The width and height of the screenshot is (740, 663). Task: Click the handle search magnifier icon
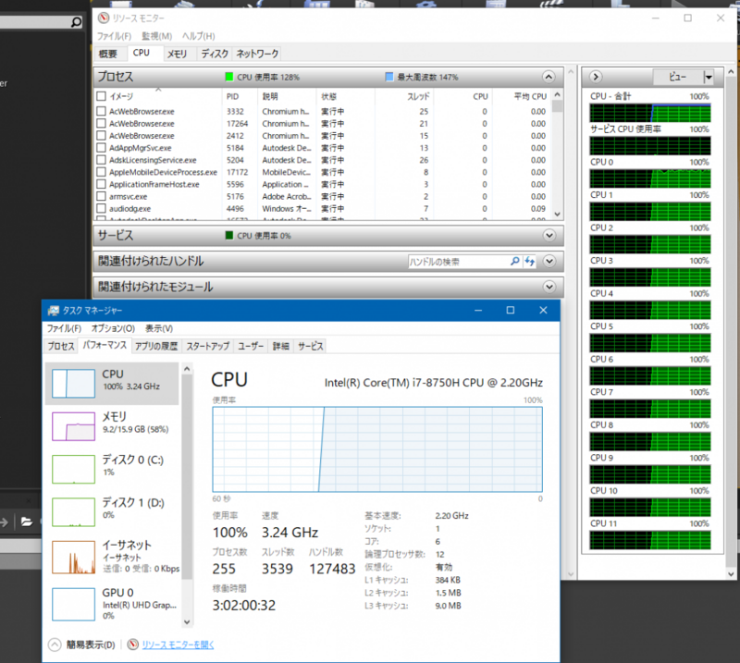(515, 261)
